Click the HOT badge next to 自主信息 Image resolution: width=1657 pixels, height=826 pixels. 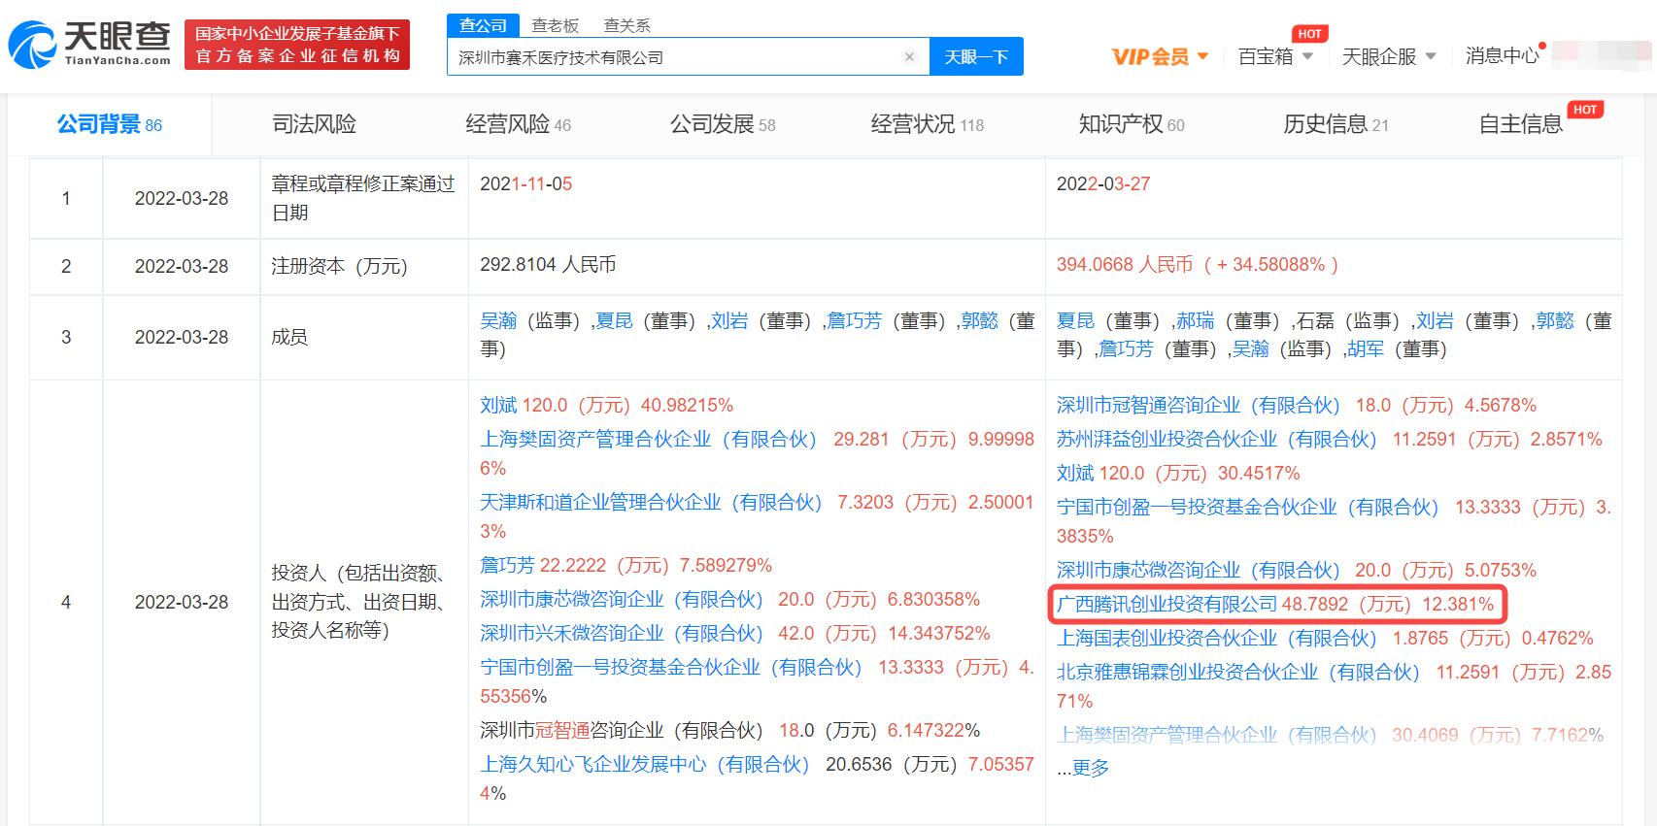tap(1585, 110)
